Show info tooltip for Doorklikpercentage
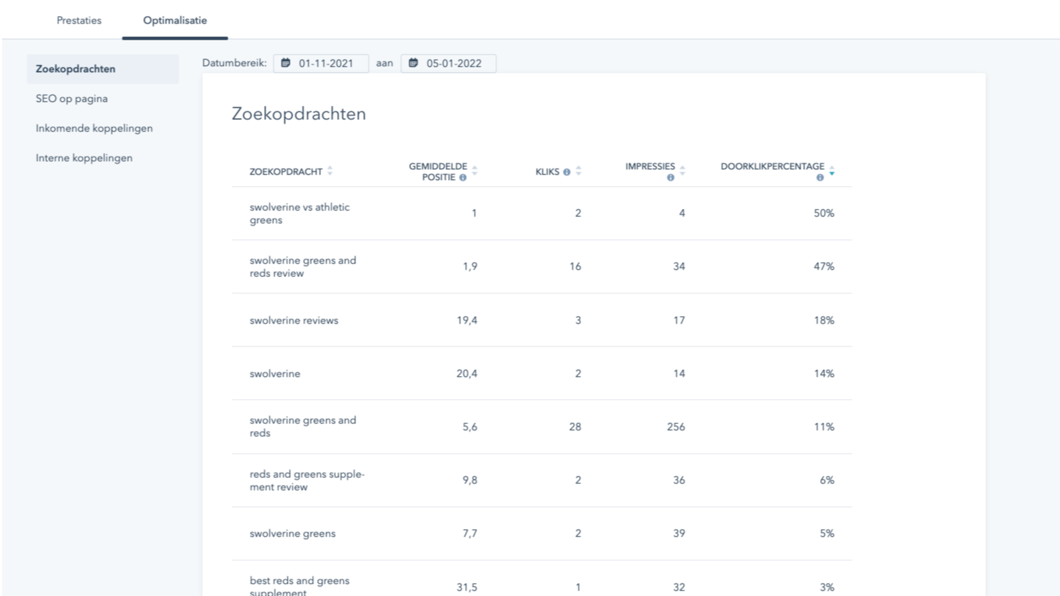1060x596 pixels. (x=820, y=177)
